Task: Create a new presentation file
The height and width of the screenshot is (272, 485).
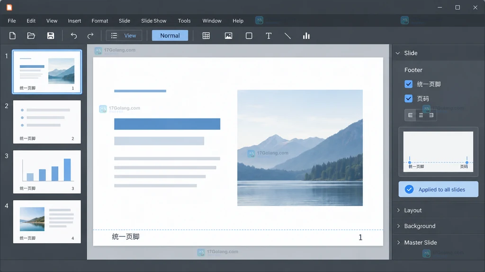Action: pyautogui.click(x=12, y=36)
